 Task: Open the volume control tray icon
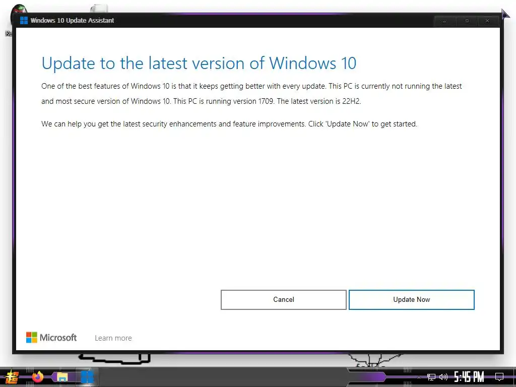[x=443, y=377]
